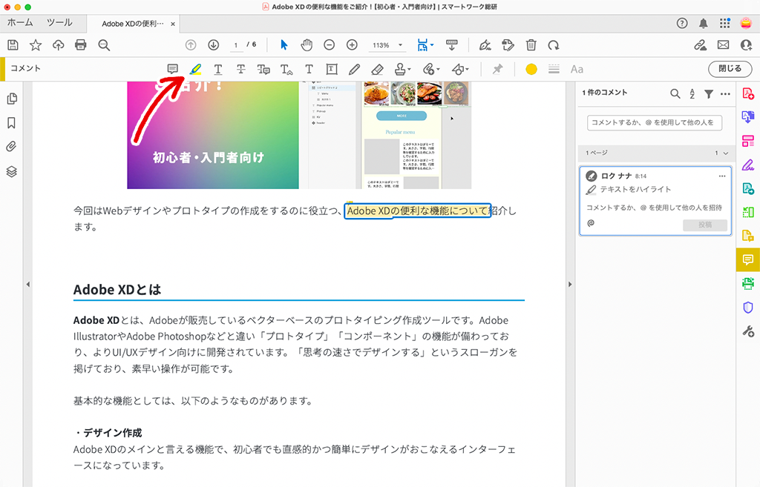Select the Adobe XDの便利 document tab
Viewport: 760px width, 487px height.
click(133, 24)
